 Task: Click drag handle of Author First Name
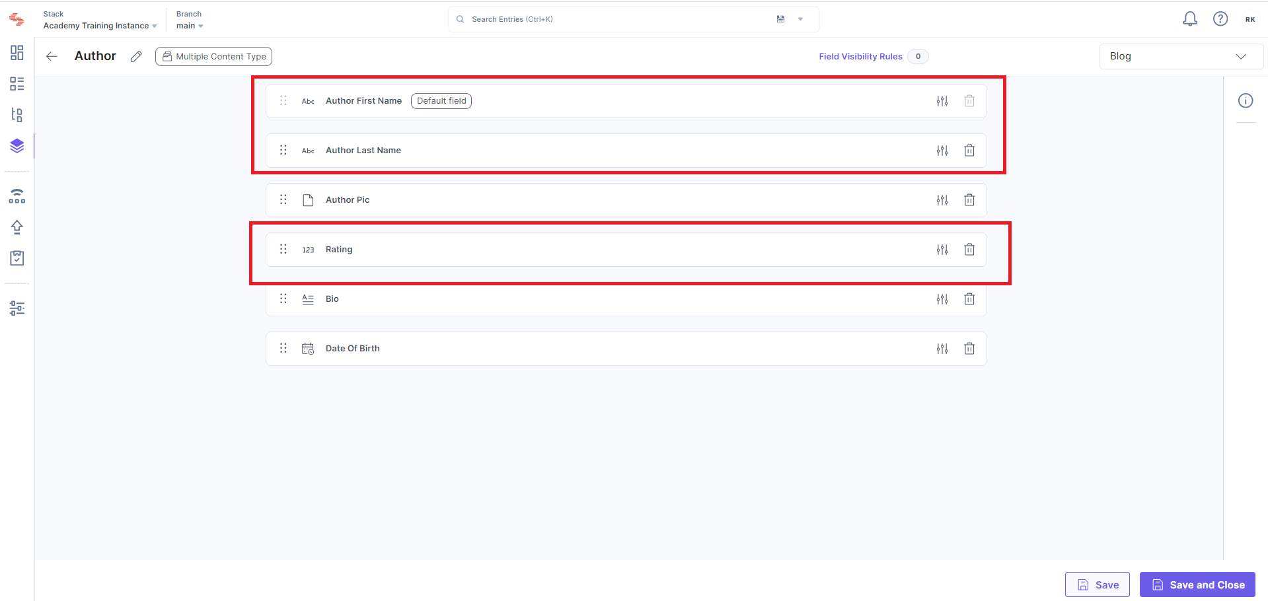click(283, 100)
